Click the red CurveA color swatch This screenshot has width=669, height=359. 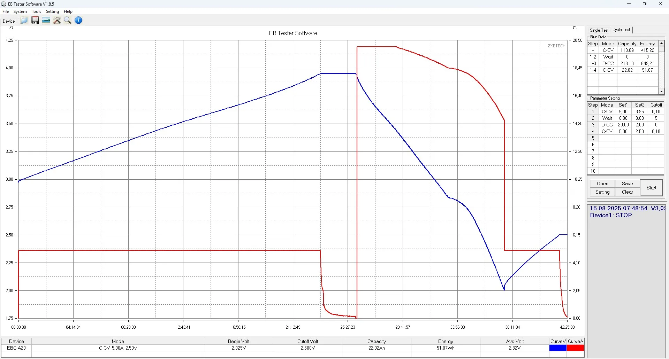(575, 348)
